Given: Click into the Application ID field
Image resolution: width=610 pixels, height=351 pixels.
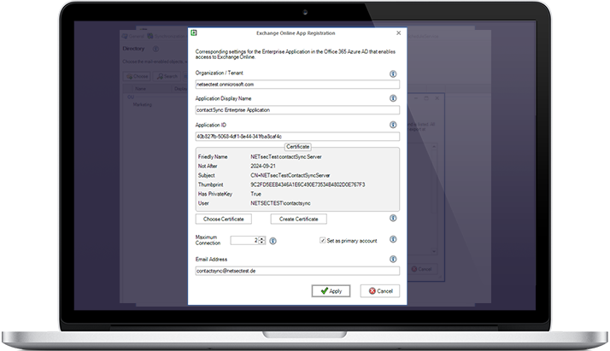Looking at the screenshot, I should point(297,137).
